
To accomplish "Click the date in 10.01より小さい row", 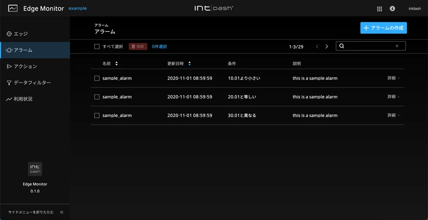I will coord(190,78).
